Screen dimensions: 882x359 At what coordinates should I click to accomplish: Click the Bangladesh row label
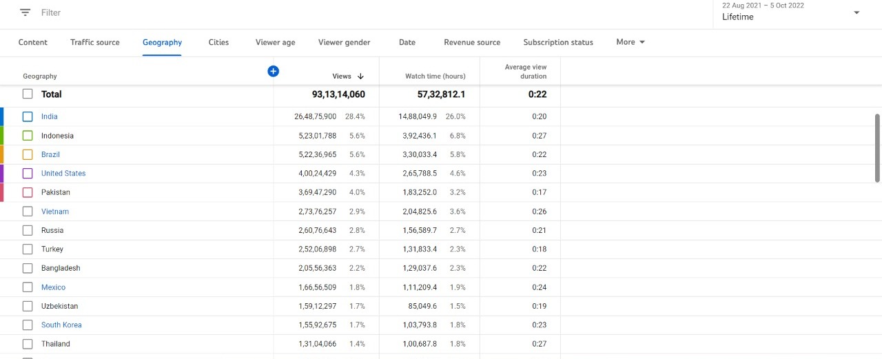click(61, 268)
